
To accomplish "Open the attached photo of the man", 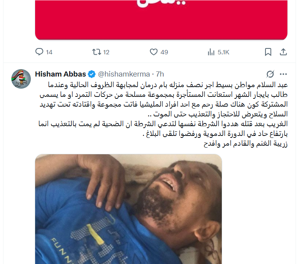I will 128,209.
